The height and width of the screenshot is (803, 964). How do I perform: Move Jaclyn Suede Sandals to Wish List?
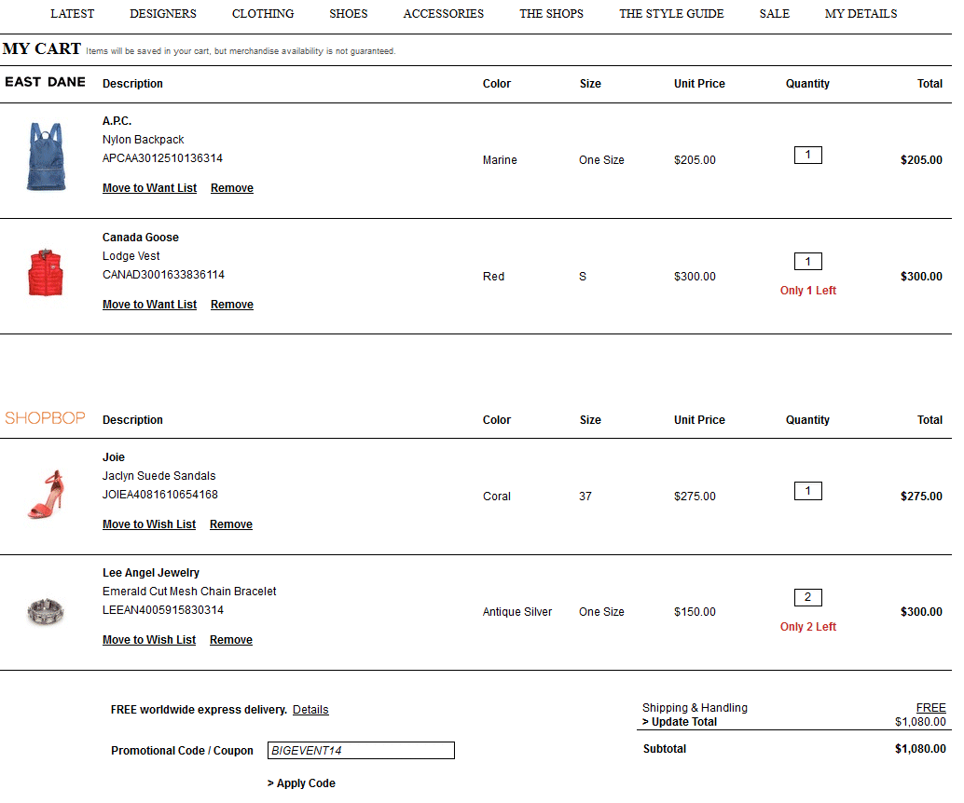click(x=149, y=524)
